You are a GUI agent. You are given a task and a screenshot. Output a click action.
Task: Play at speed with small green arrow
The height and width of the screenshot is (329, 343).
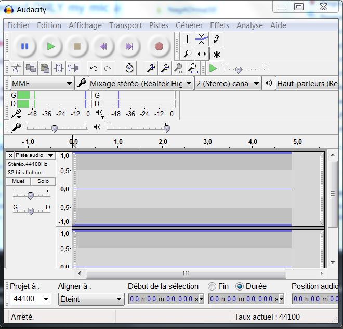(x=213, y=69)
